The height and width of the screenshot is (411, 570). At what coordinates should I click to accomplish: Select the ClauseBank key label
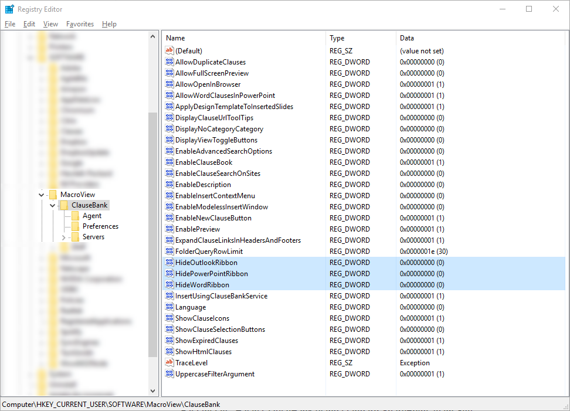coord(89,205)
